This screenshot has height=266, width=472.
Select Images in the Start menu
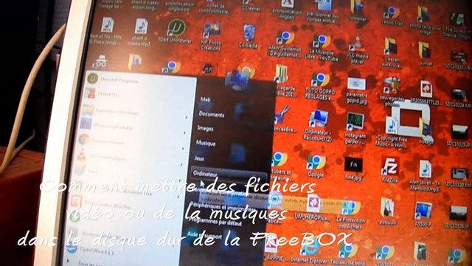tap(205, 129)
